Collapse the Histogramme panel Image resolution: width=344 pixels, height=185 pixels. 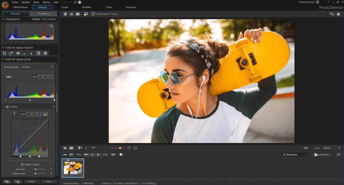pyautogui.click(x=3, y=19)
